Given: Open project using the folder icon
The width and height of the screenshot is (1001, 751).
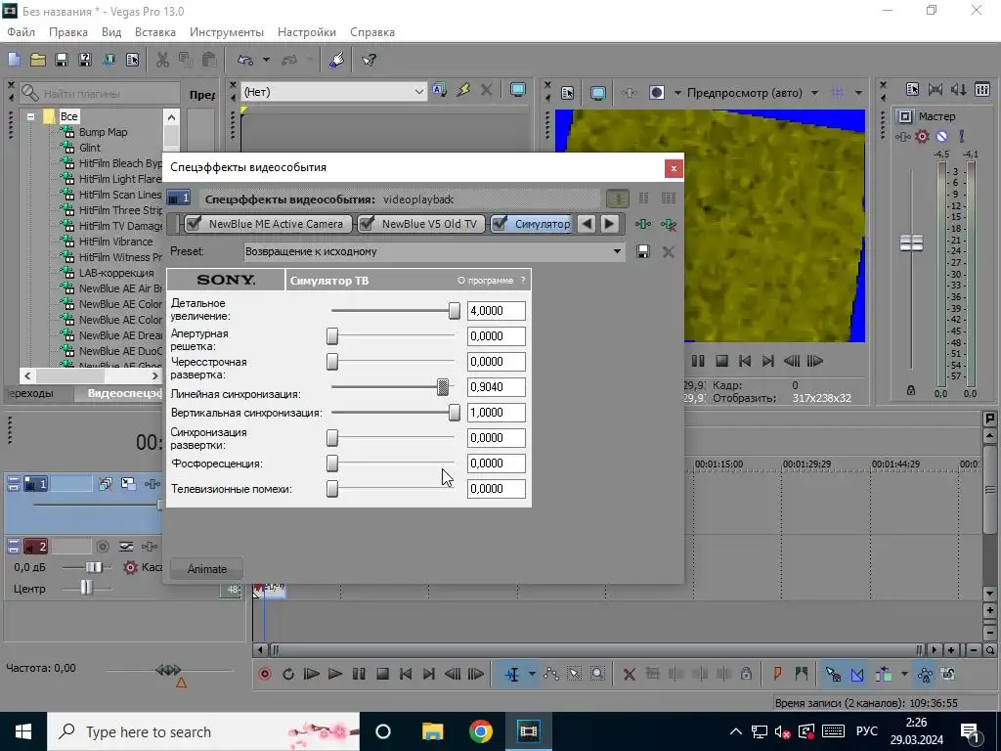Looking at the screenshot, I should (38, 60).
